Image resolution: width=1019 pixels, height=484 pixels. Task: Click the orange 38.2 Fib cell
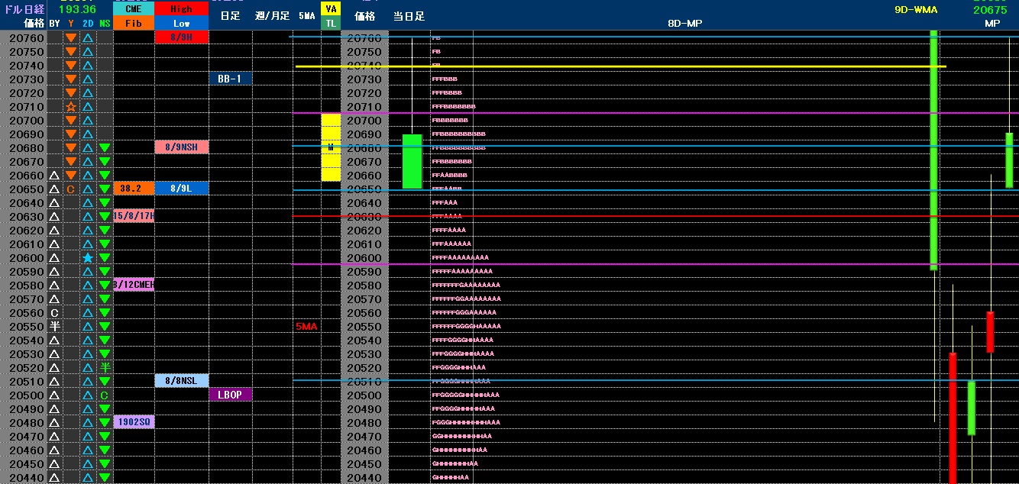[x=133, y=189]
